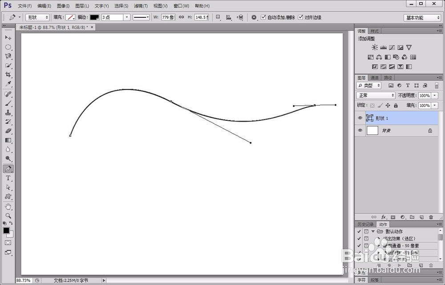Image resolution: width=445 pixels, height=285 pixels.
Task: Switch to the 历史记录 tab
Action: [365, 224]
